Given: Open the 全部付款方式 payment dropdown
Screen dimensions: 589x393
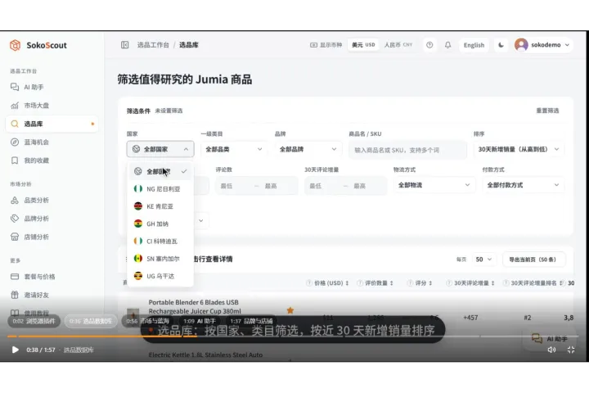Looking at the screenshot, I should [x=523, y=185].
